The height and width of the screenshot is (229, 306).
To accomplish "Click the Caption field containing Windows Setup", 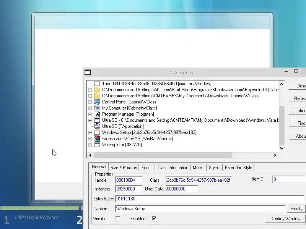I will pos(200,209).
